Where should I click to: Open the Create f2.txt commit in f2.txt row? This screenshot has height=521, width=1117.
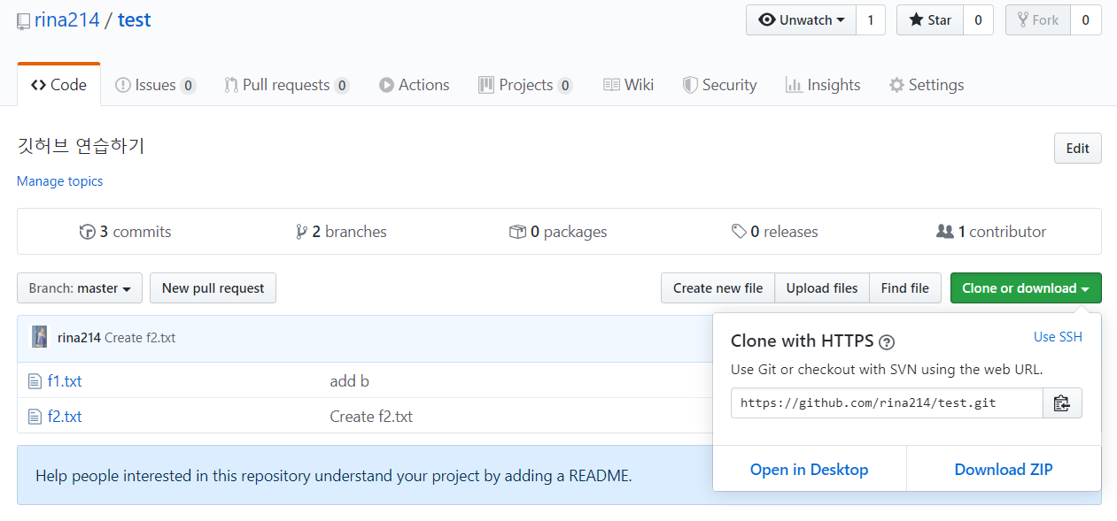(x=371, y=417)
